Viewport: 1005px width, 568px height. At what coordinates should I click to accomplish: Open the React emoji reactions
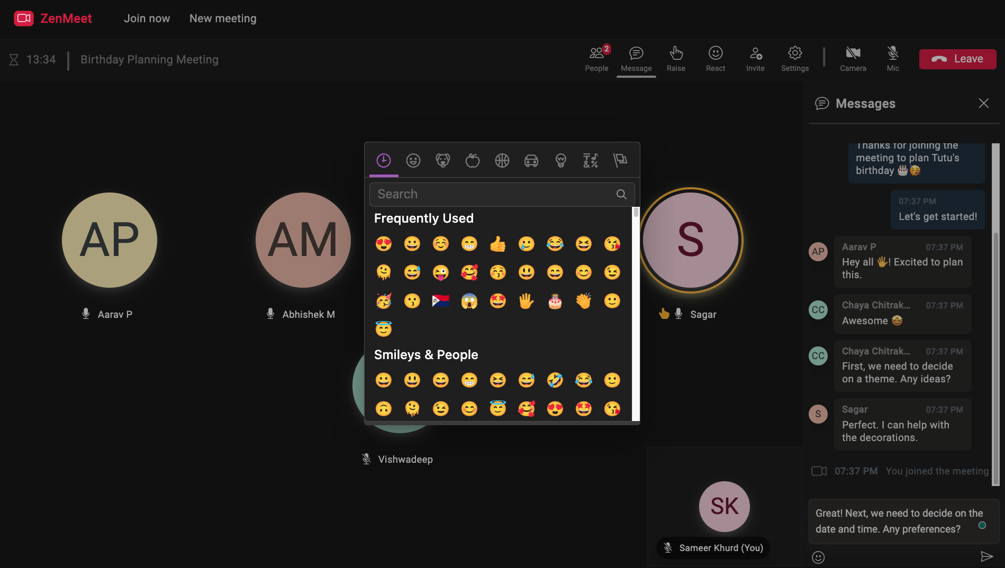716,59
